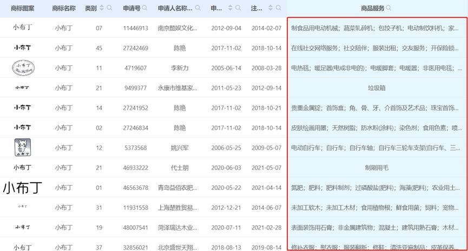Open the search icon next to 商品服务

pyautogui.click(x=388, y=8)
